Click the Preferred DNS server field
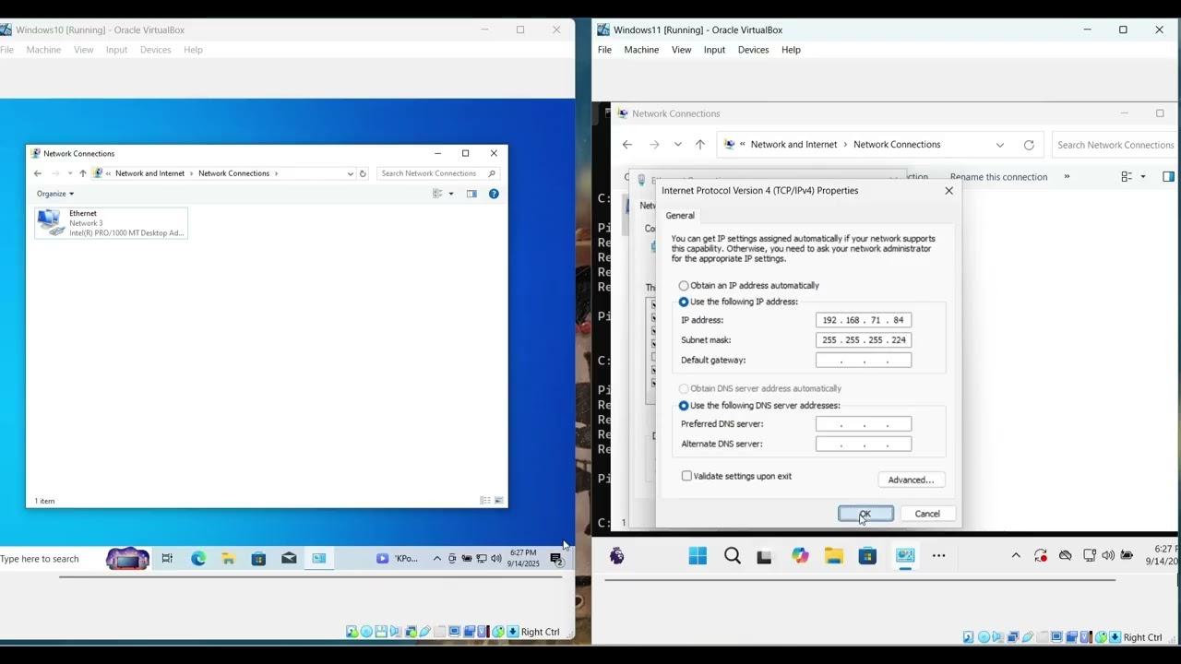This screenshot has height=664, width=1181. coord(864,424)
